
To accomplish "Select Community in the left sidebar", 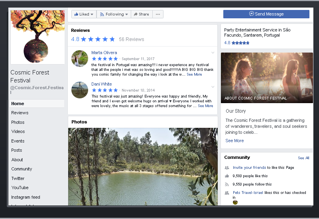I will tap(22, 169).
